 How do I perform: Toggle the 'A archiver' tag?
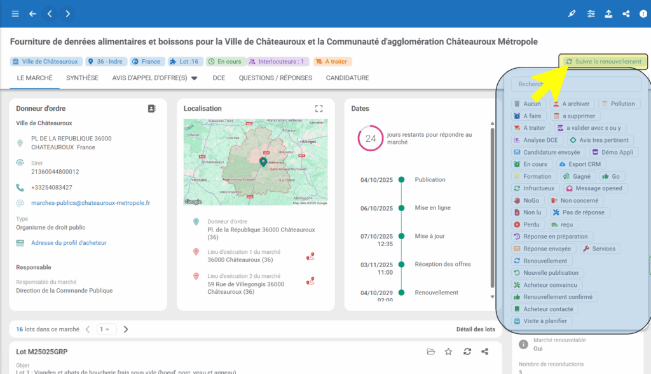(x=571, y=104)
